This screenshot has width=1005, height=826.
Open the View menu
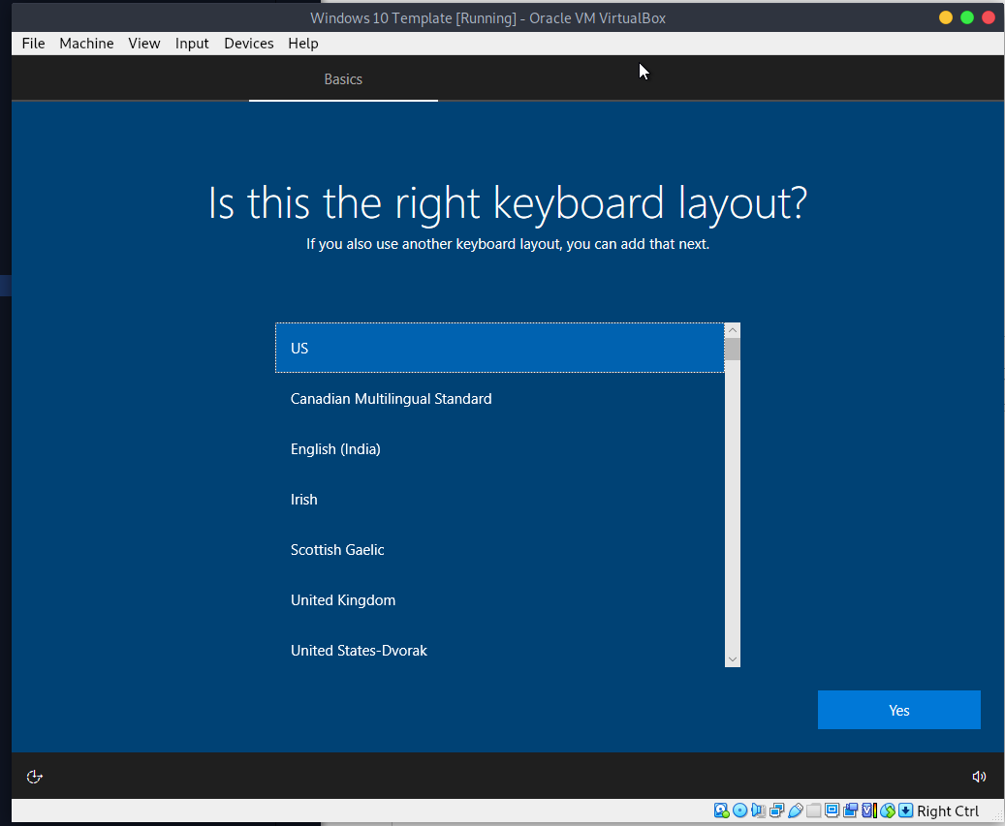pyautogui.click(x=144, y=43)
